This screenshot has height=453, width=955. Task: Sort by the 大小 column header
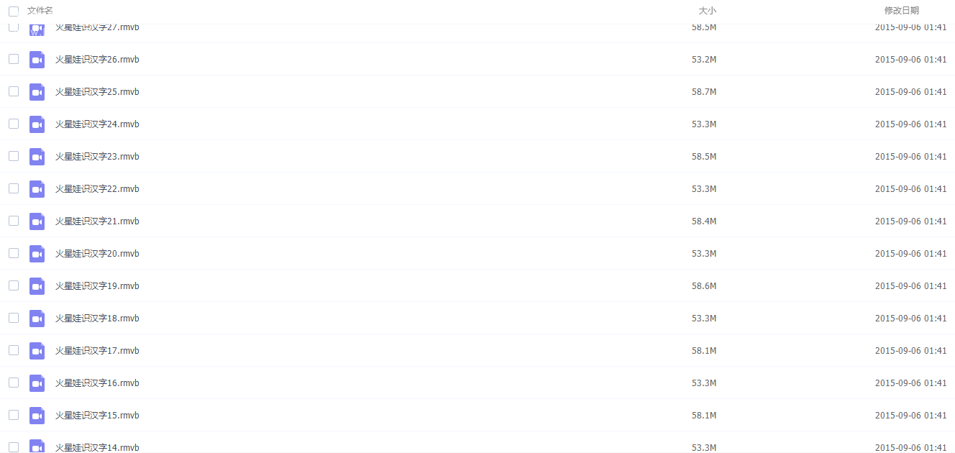tap(708, 11)
